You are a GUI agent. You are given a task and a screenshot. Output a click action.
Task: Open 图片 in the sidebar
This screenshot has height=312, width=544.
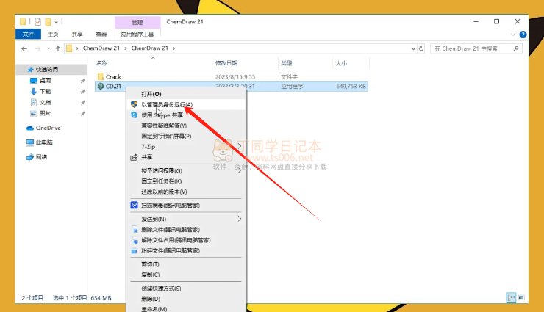pyautogui.click(x=45, y=113)
